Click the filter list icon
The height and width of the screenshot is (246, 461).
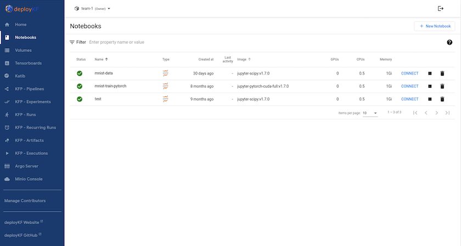coord(72,42)
